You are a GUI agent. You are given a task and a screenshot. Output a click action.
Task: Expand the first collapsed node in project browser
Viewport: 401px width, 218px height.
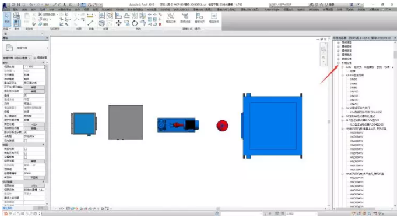pos(339,42)
